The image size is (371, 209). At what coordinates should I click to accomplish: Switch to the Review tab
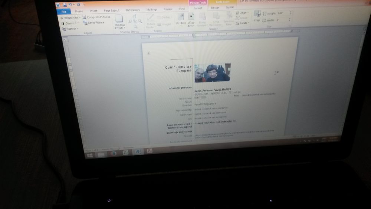[x=168, y=9]
